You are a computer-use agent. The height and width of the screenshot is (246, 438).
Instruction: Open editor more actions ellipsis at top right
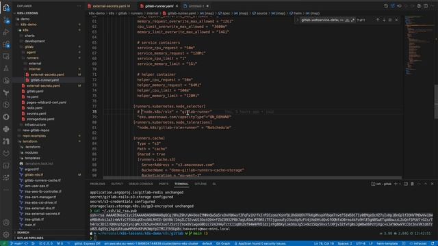tap(432, 6)
